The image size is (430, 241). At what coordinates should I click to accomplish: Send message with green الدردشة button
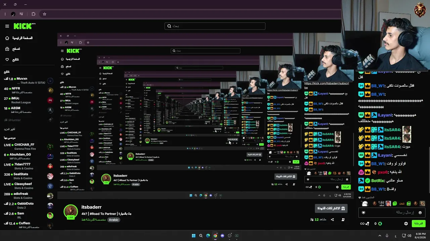click(419, 224)
